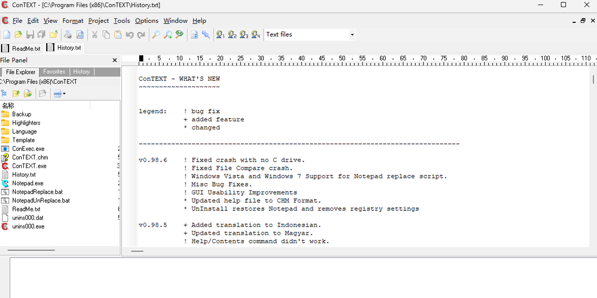Open the Window menu
The width and height of the screenshot is (597, 298).
click(x=175, y=21)
